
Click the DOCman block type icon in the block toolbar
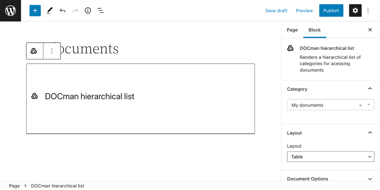tap(34, 51)
